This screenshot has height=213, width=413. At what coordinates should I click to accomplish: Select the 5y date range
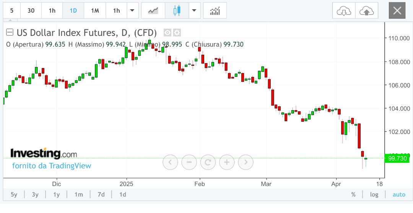(x=14, y=195)
